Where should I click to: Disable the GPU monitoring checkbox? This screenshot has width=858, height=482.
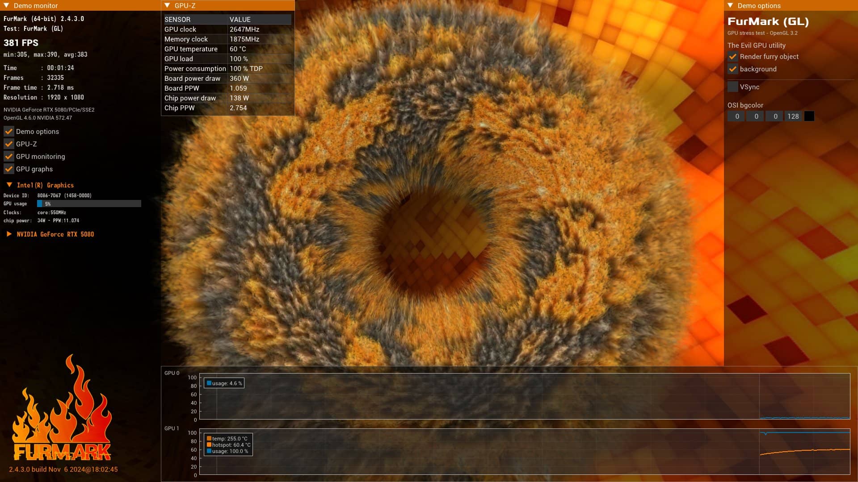(x=8, y=156)
